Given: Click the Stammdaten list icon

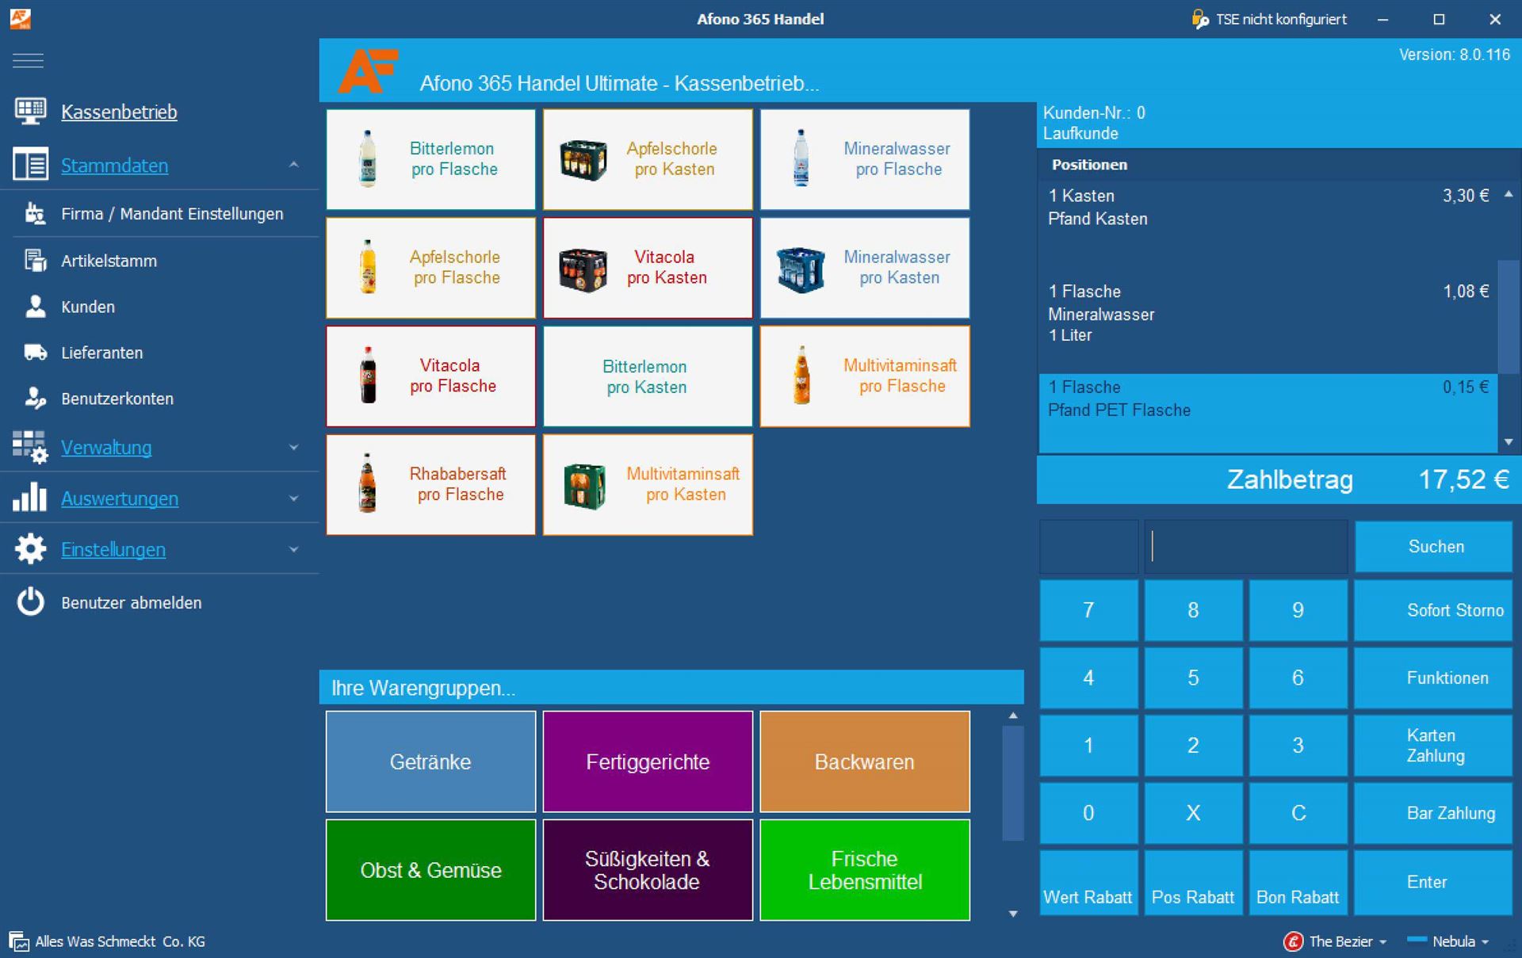Looking at the screenshot, I should point(30,165).
